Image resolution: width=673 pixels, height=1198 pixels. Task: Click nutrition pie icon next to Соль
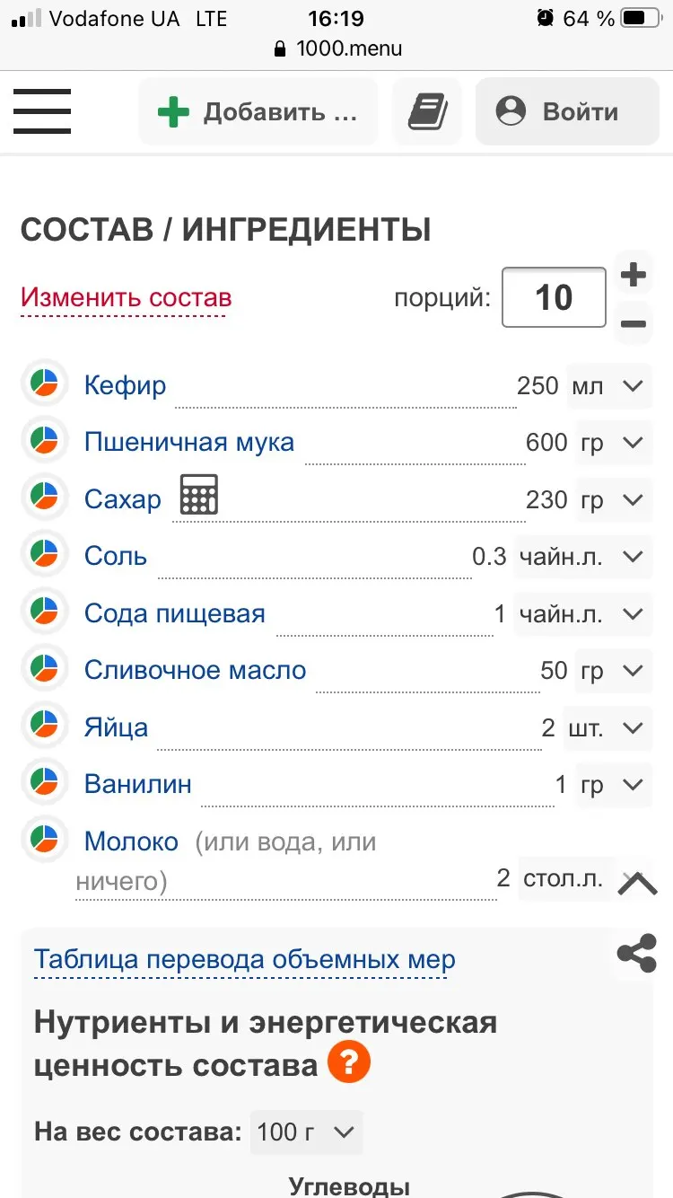pyautogui.click(x=44, y=554)
